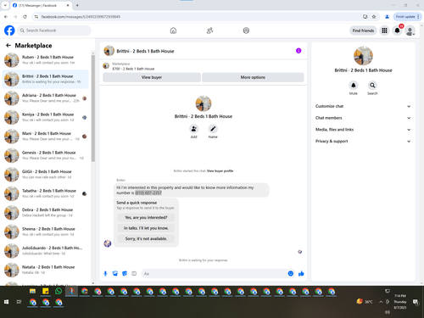Choose a GIF icon
Image resolution: width=424 pixels, height=318 pixels.
[134, 273]
